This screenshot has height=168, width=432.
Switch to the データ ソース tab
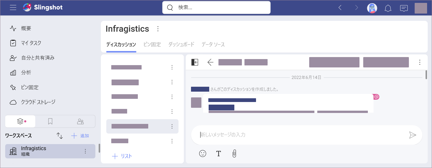[x=213, y=44]
